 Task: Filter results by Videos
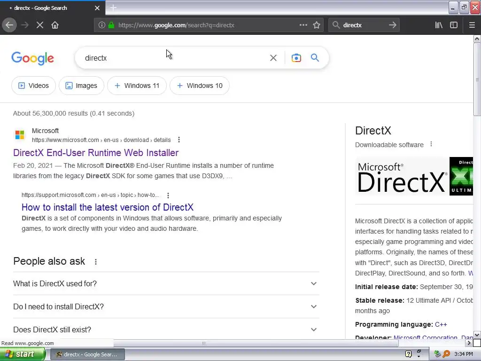(x=33, y=86)
